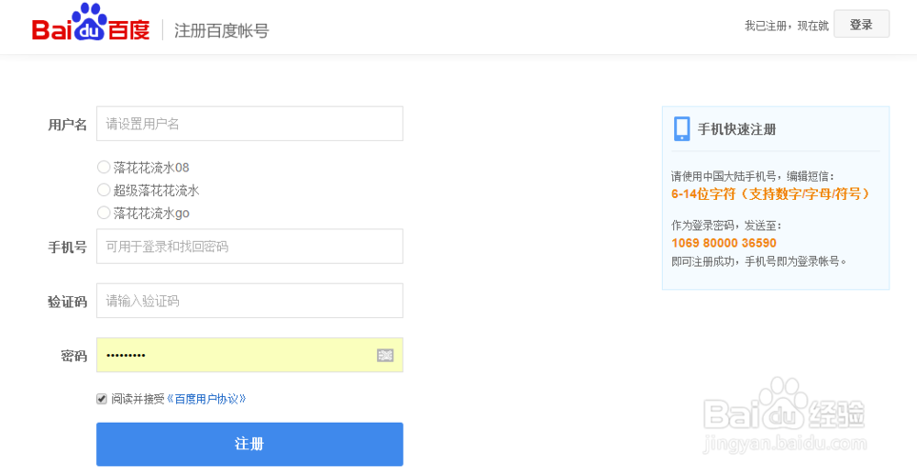917x475 pixels.
Task: Open the 《百度用户协议》 link
Action: (206, 399)
